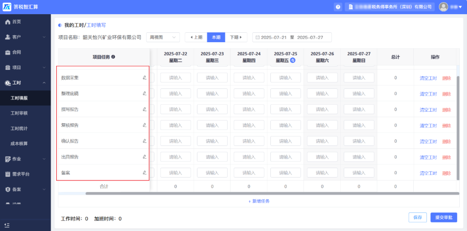
Task: Collapse the sidebar with bottom icon
Action: [x=6, y=225]
